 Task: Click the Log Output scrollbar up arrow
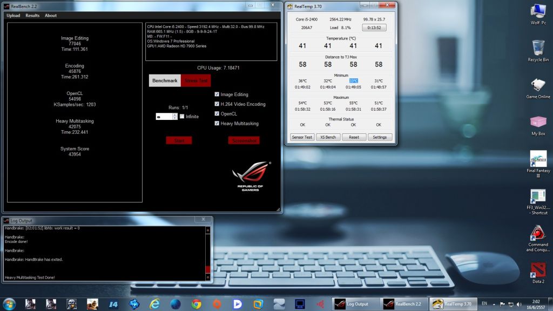(208, 230)
